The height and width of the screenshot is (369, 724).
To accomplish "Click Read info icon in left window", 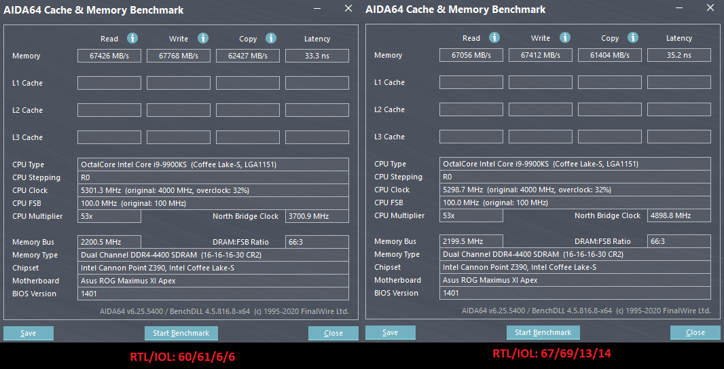I will point(132,38).
